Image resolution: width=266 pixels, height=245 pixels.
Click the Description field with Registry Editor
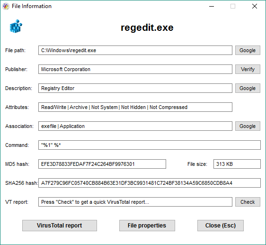tap(135, 88)
